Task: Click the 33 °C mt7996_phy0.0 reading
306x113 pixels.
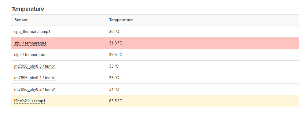Action: point(114,66)
